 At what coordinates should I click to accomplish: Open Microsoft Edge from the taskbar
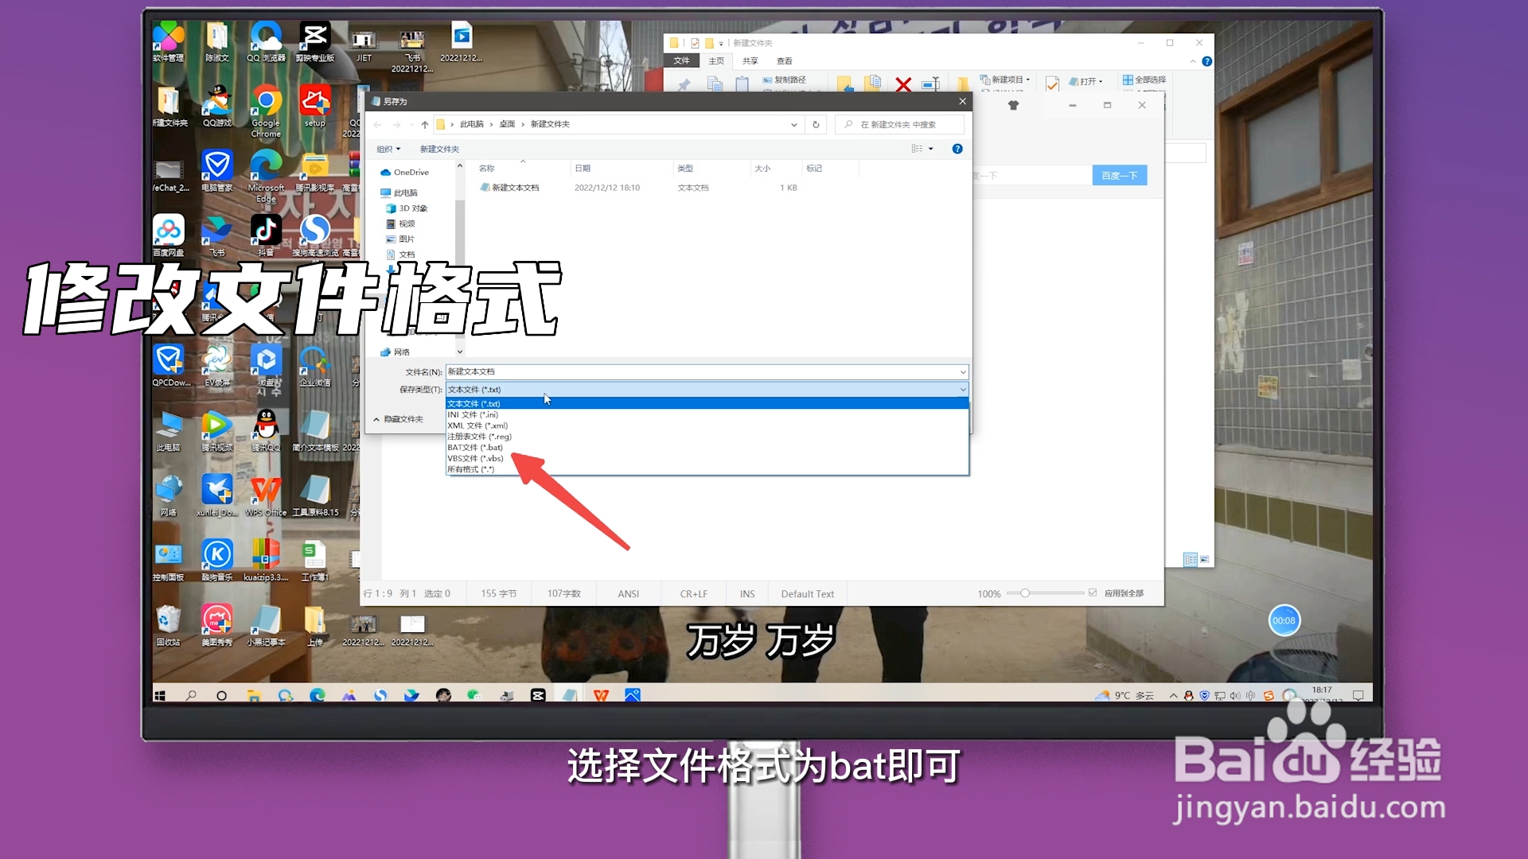click(318, 695)
